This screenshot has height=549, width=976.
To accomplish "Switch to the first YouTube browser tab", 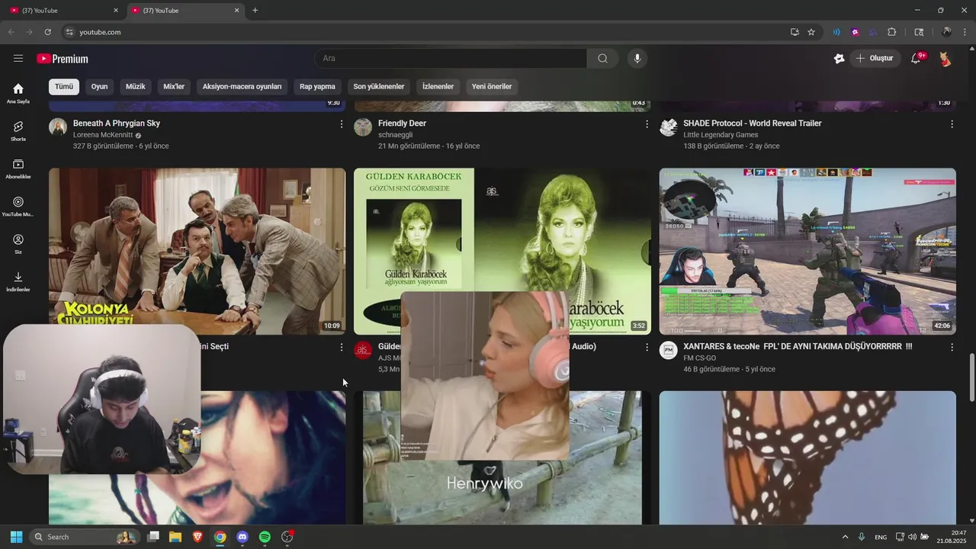I will point(63,11).
